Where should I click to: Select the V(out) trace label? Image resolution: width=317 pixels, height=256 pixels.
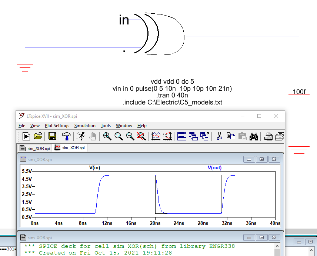point(214,168)
